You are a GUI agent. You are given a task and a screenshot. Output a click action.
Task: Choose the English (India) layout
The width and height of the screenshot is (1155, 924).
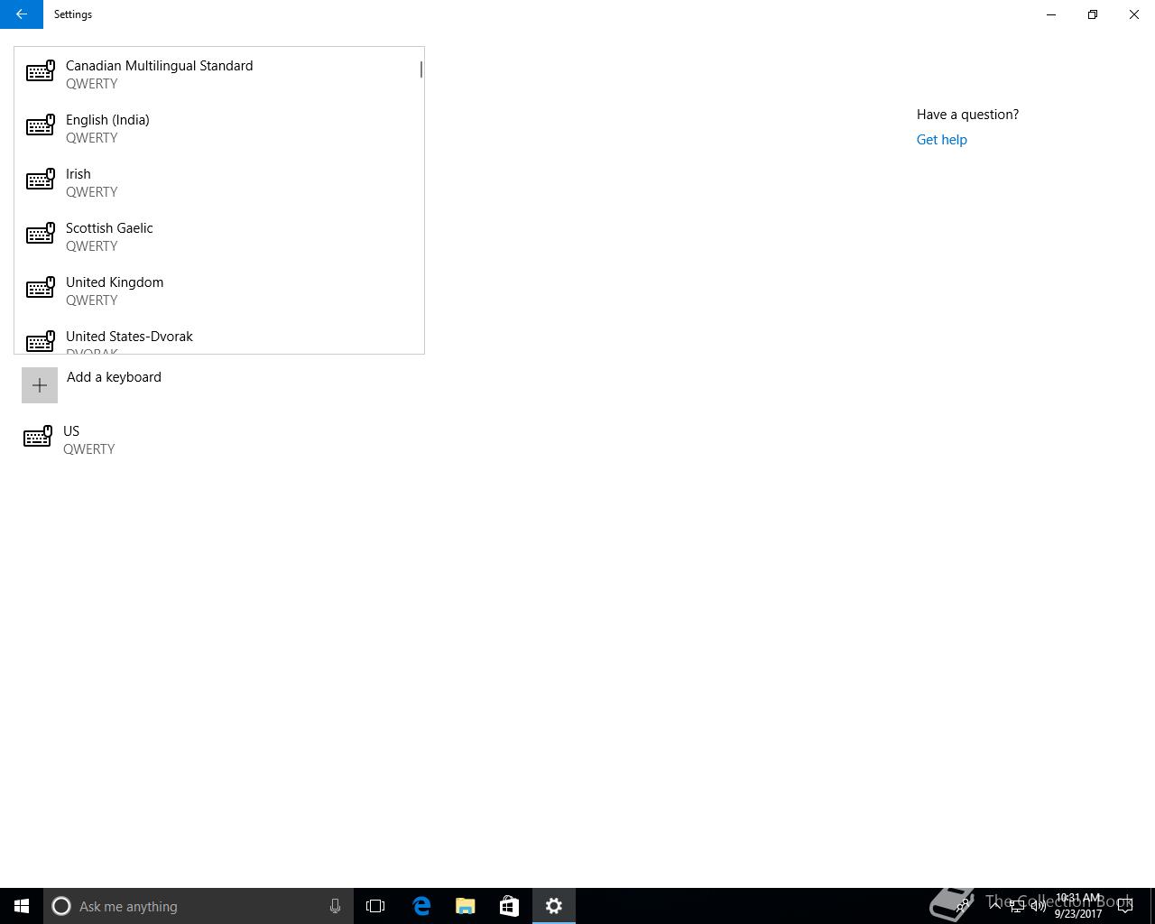(219, 128)
